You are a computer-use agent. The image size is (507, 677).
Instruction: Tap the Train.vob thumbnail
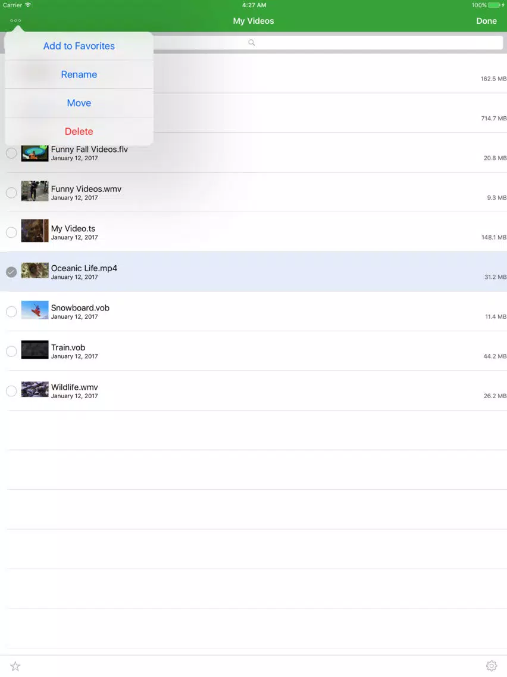coord(35,350)
